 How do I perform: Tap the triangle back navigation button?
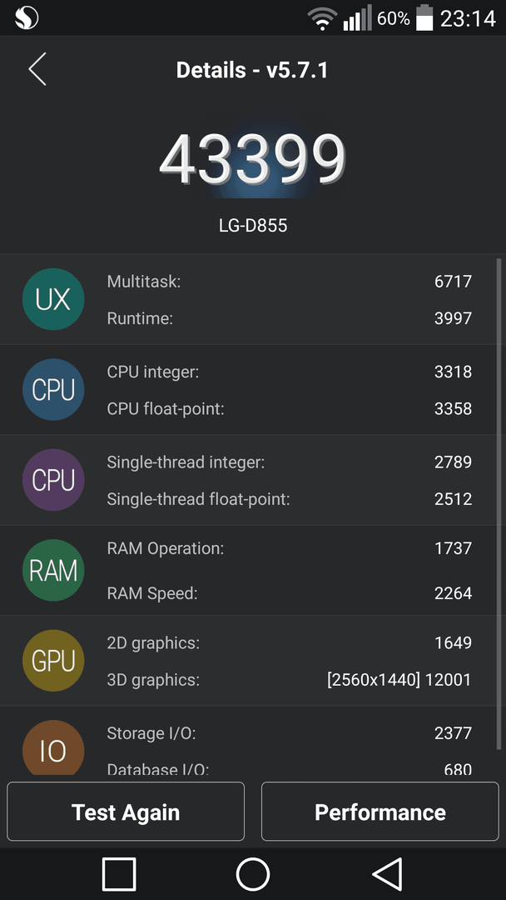point(387,874)
